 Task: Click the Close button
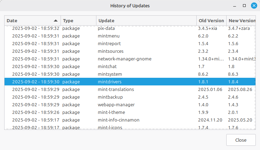pos(241,140)
